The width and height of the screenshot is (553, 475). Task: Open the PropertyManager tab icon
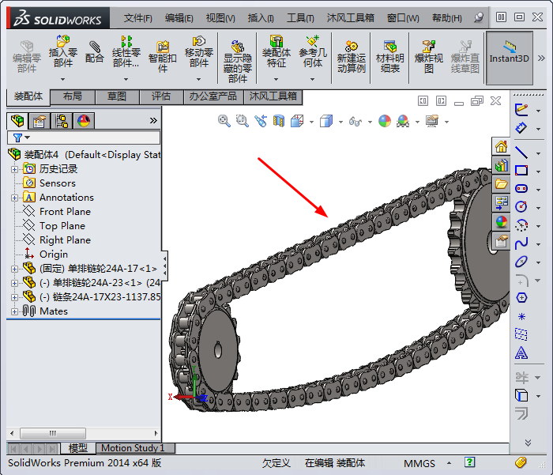coord(39,121)
